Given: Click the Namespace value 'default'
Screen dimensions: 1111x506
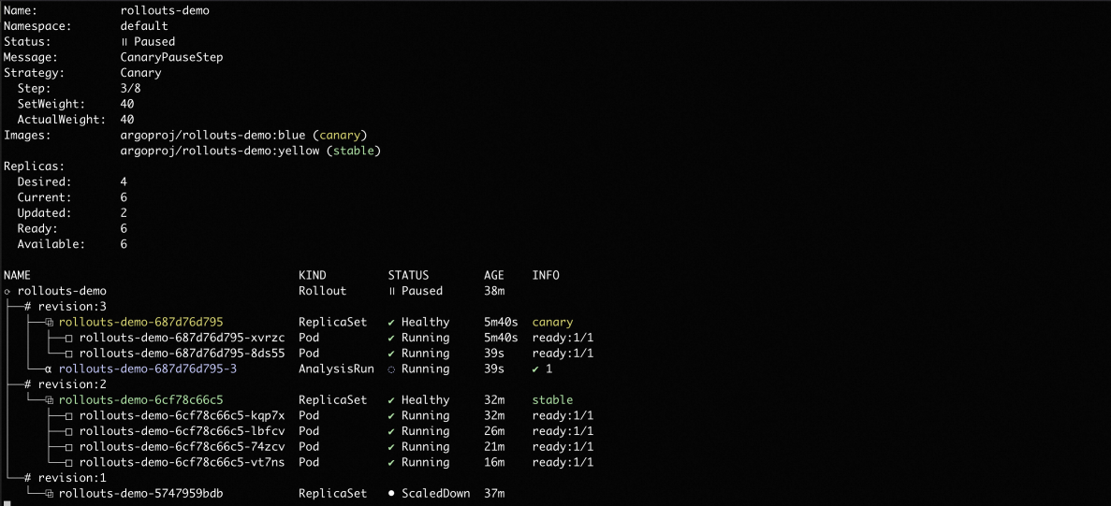Looking at the screenshot, I should [x=144, y=26].
